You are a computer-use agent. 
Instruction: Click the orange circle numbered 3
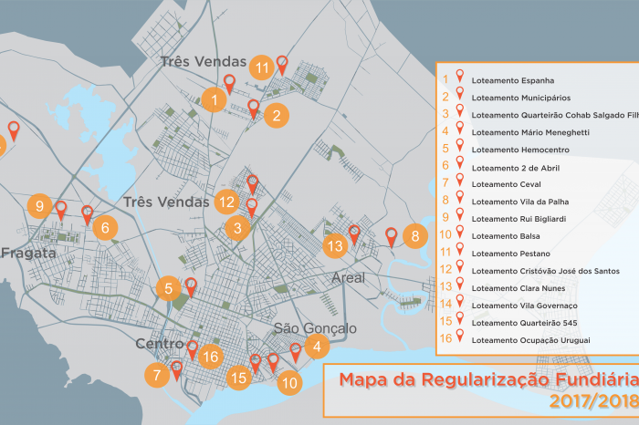point(237,228)
